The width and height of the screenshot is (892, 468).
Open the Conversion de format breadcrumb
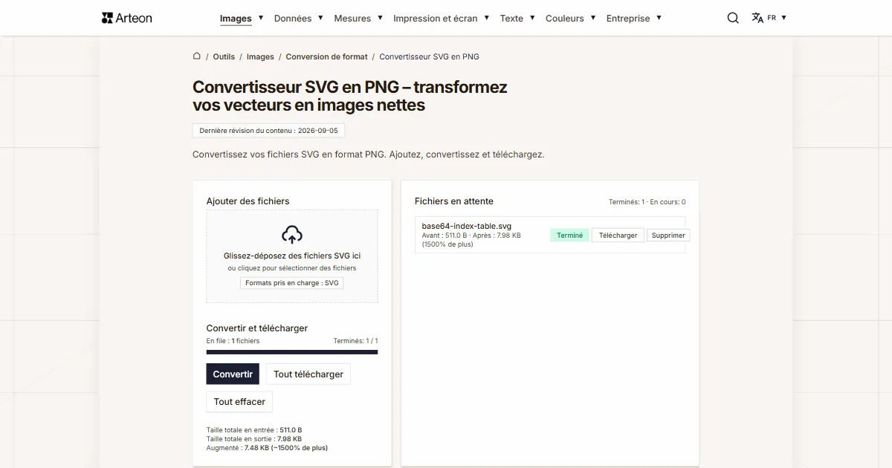pos(326,56)
